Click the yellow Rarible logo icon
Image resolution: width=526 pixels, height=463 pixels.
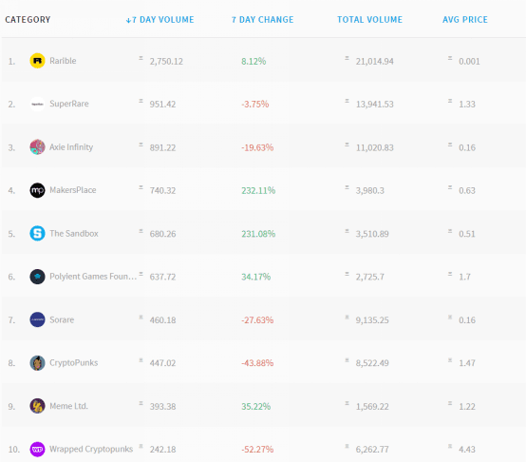point(37,61)
